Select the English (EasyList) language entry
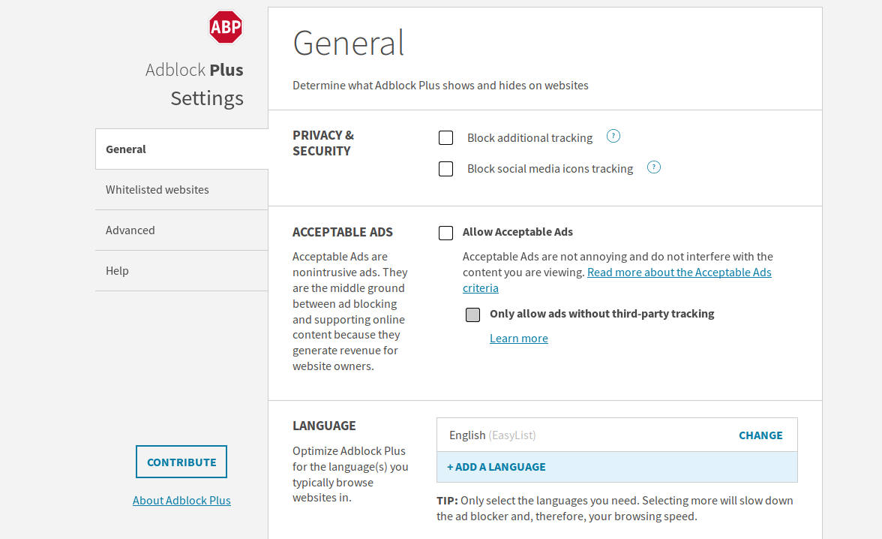 (x=617, y=435)
